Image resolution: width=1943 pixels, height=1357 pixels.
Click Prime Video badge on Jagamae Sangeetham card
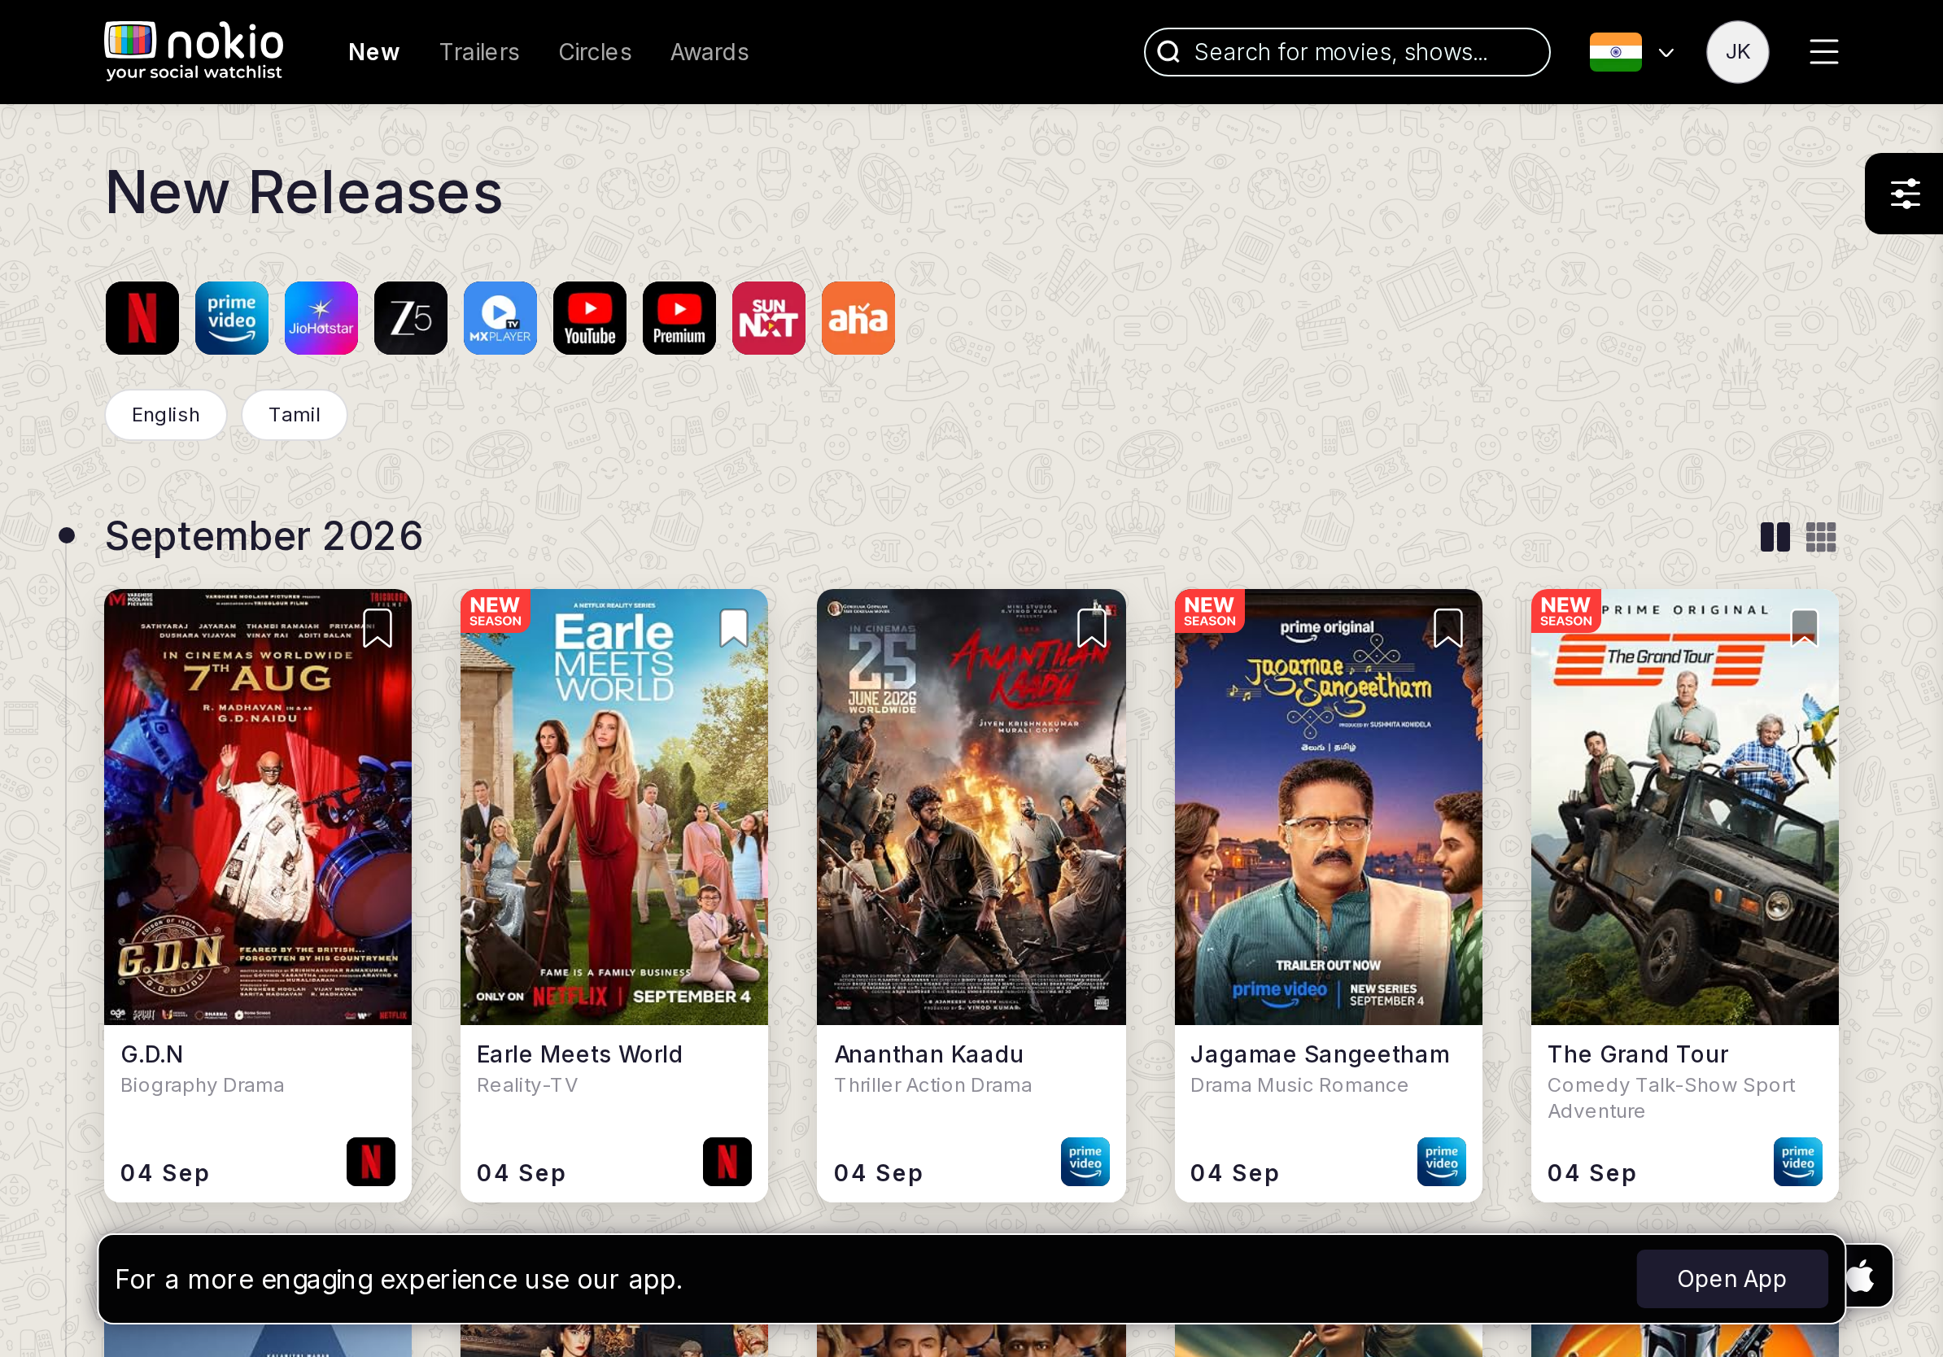(x=1441, y=1162)
